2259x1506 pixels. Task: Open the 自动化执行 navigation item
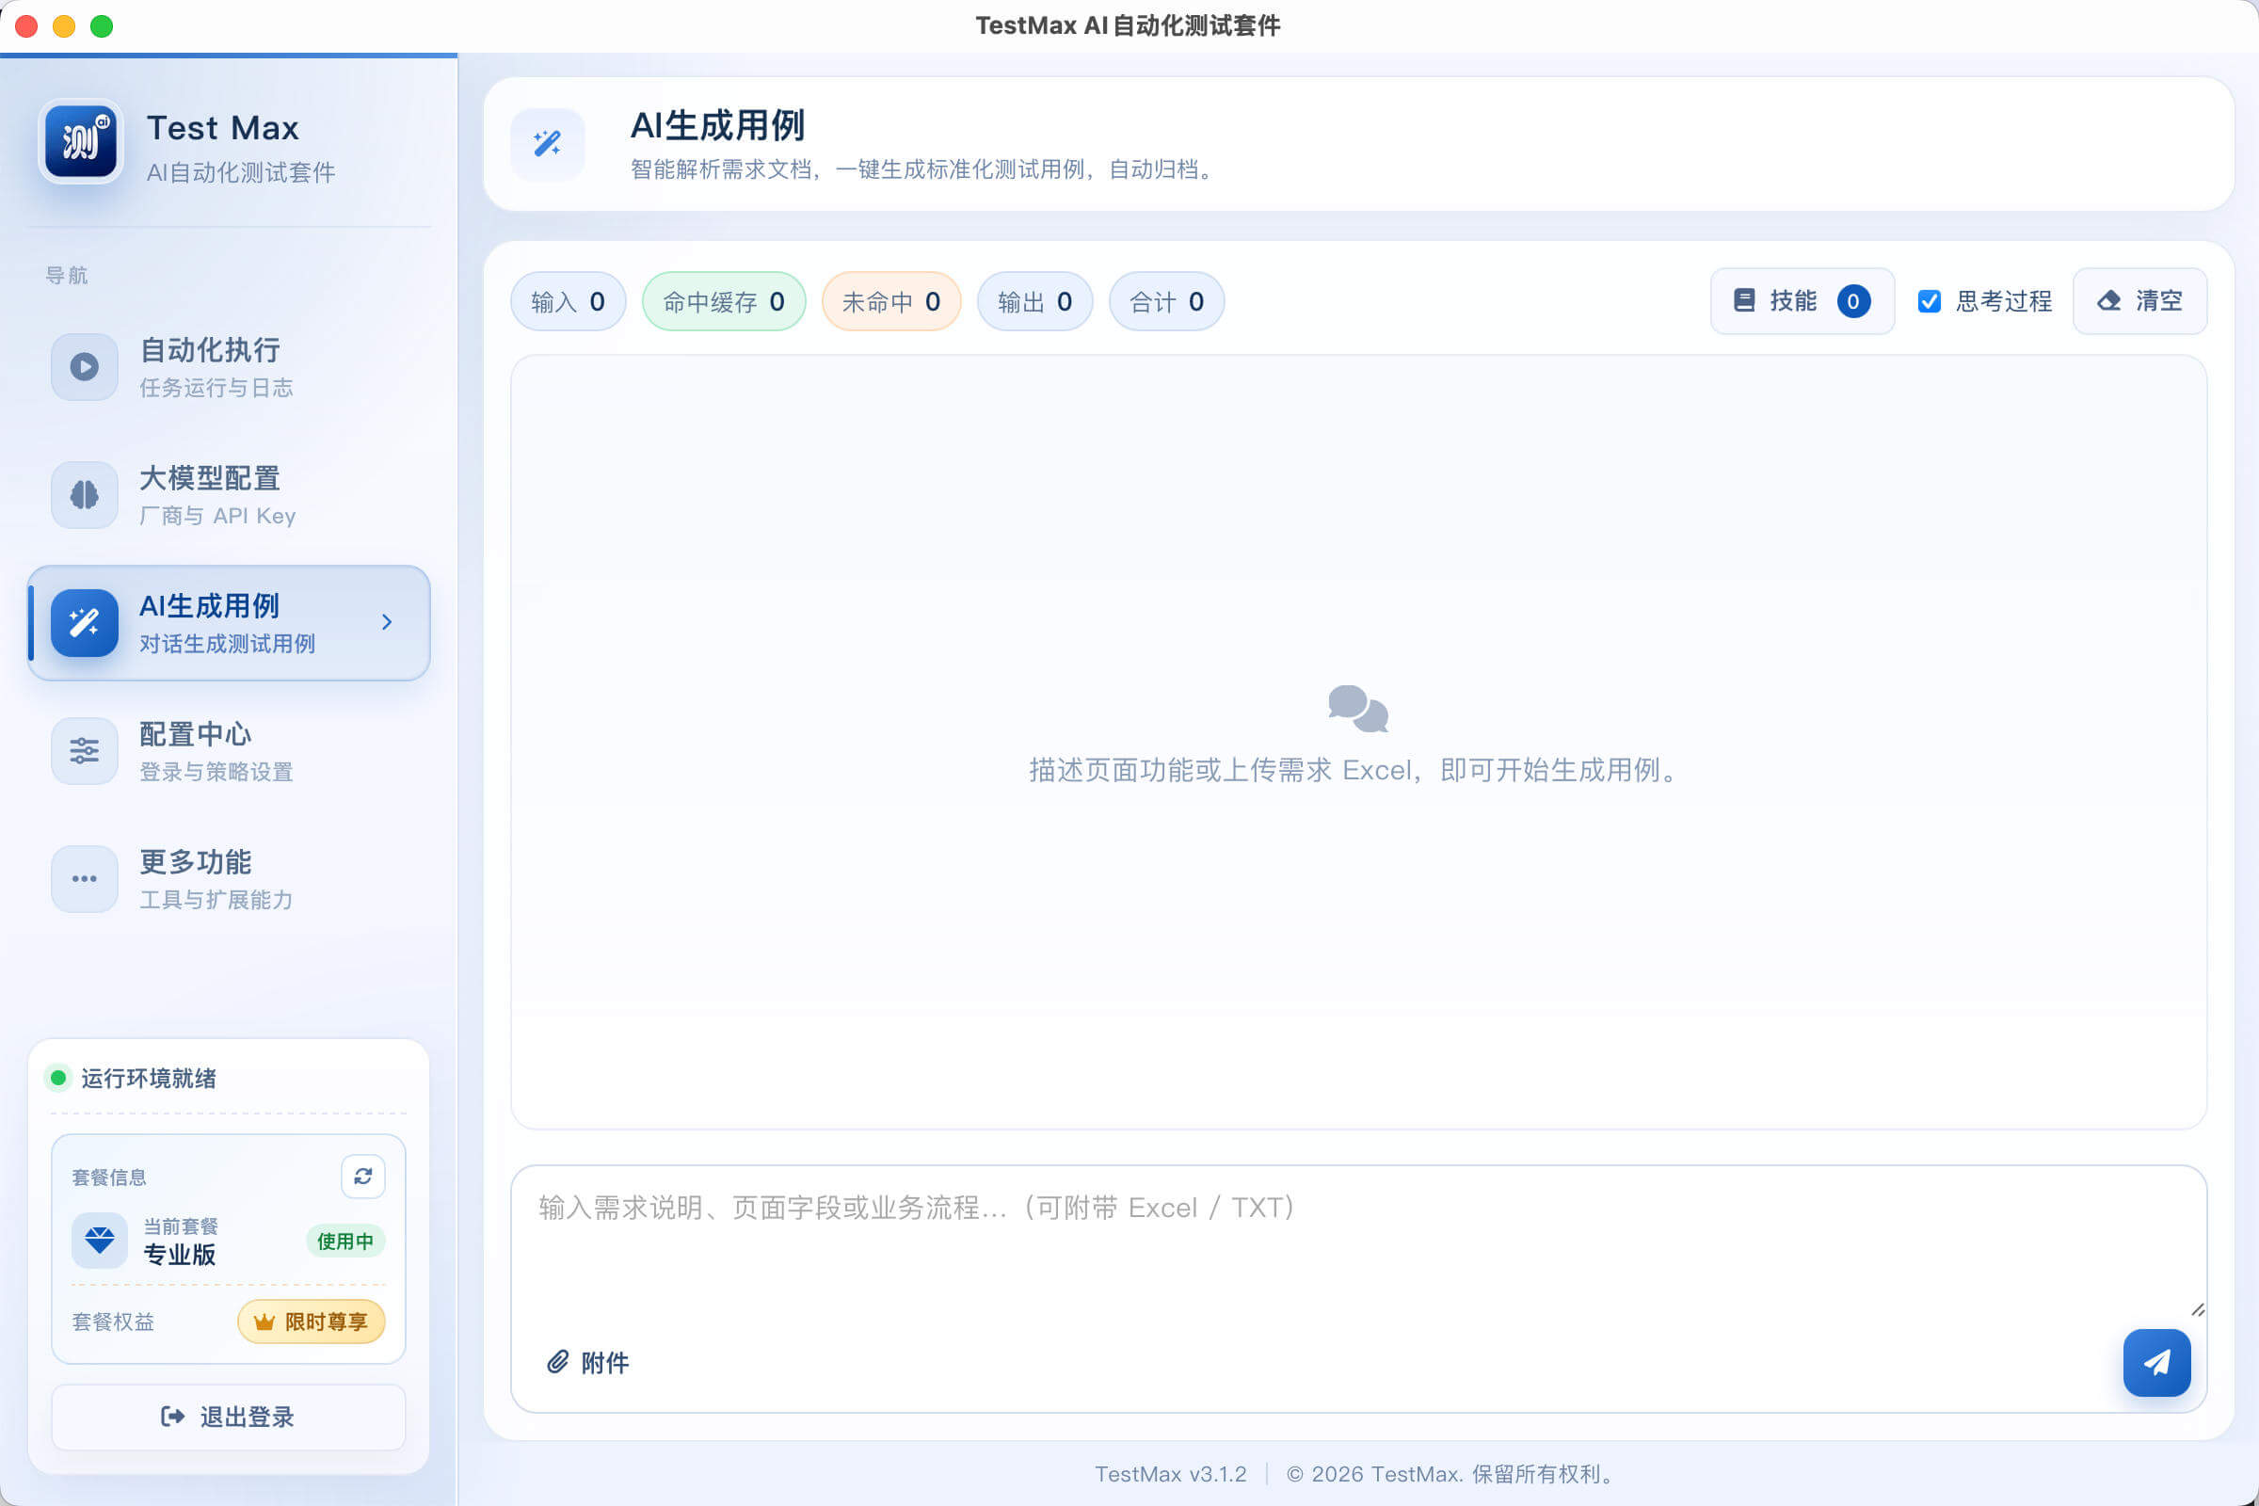(x=229, y=367)
